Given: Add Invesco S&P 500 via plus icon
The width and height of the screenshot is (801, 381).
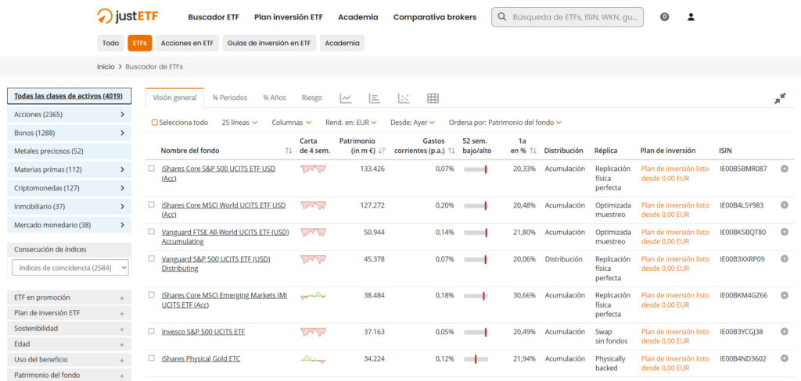Looking at the screenshot, I should (x=784, y=332).
